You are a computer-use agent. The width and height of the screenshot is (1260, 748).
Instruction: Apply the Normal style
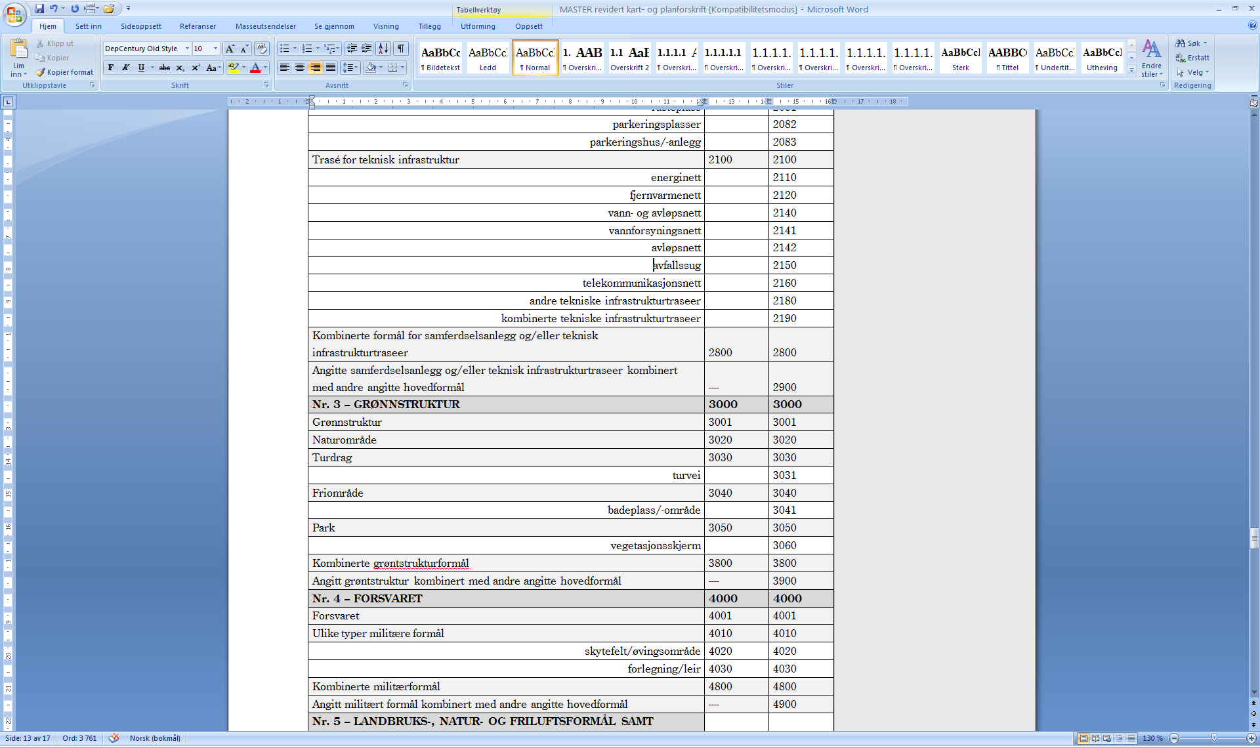point(535,58)
